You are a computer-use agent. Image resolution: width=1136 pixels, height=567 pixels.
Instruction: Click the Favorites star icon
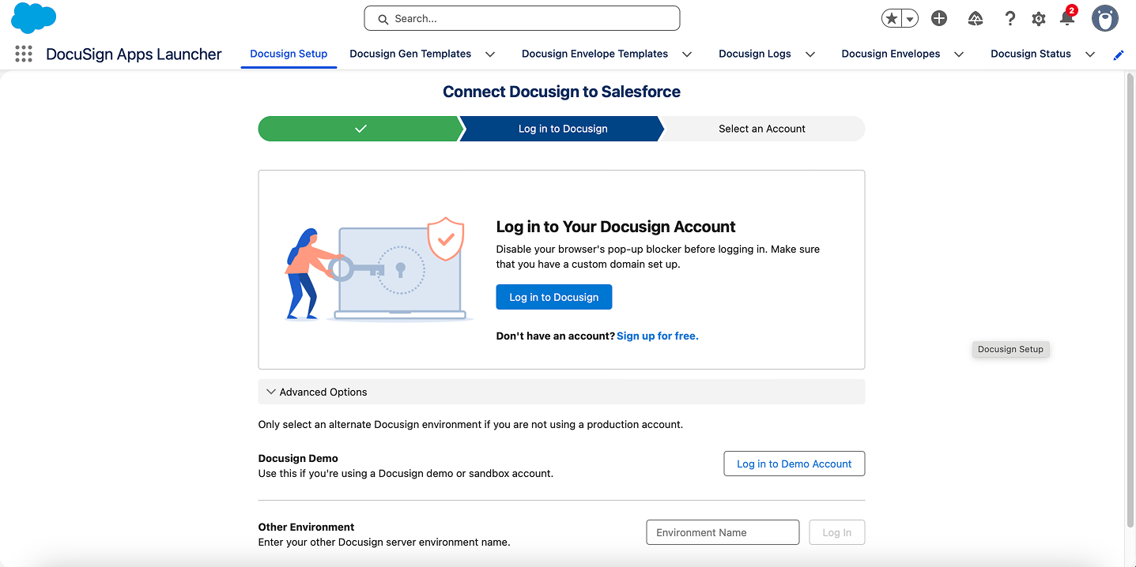(x=892, y=18)
